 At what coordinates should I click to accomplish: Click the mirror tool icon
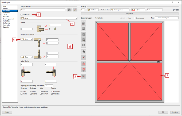pos(84,45)
